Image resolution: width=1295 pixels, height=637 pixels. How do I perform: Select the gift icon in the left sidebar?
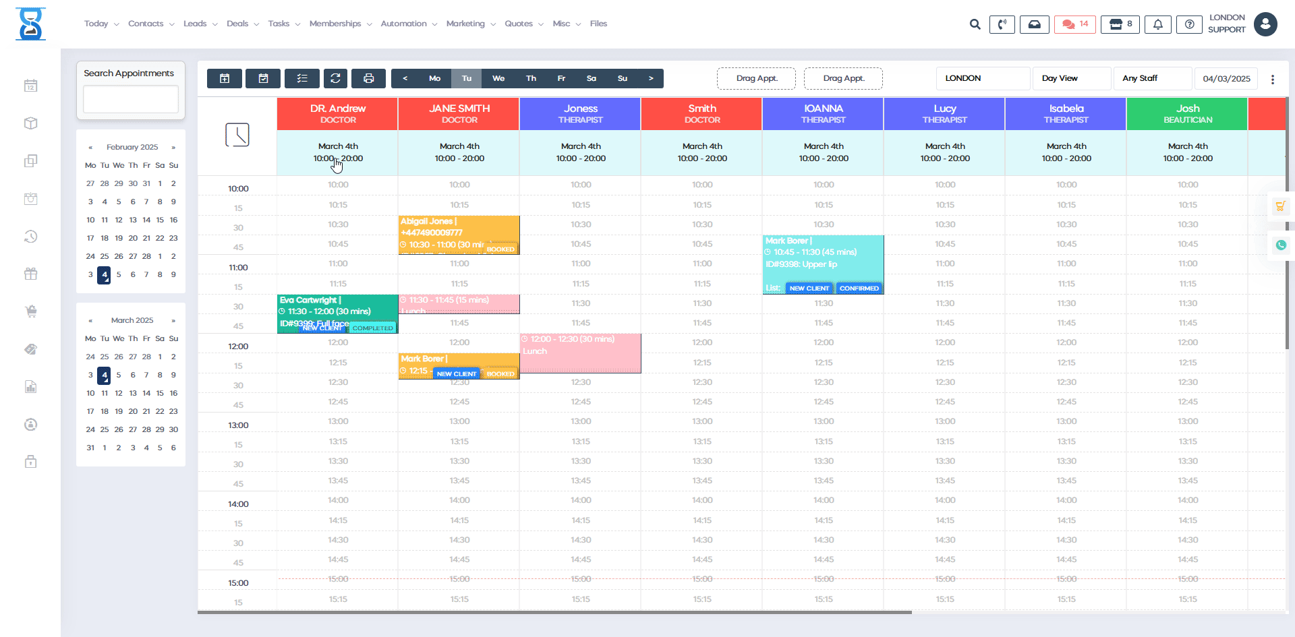(30, 273)
